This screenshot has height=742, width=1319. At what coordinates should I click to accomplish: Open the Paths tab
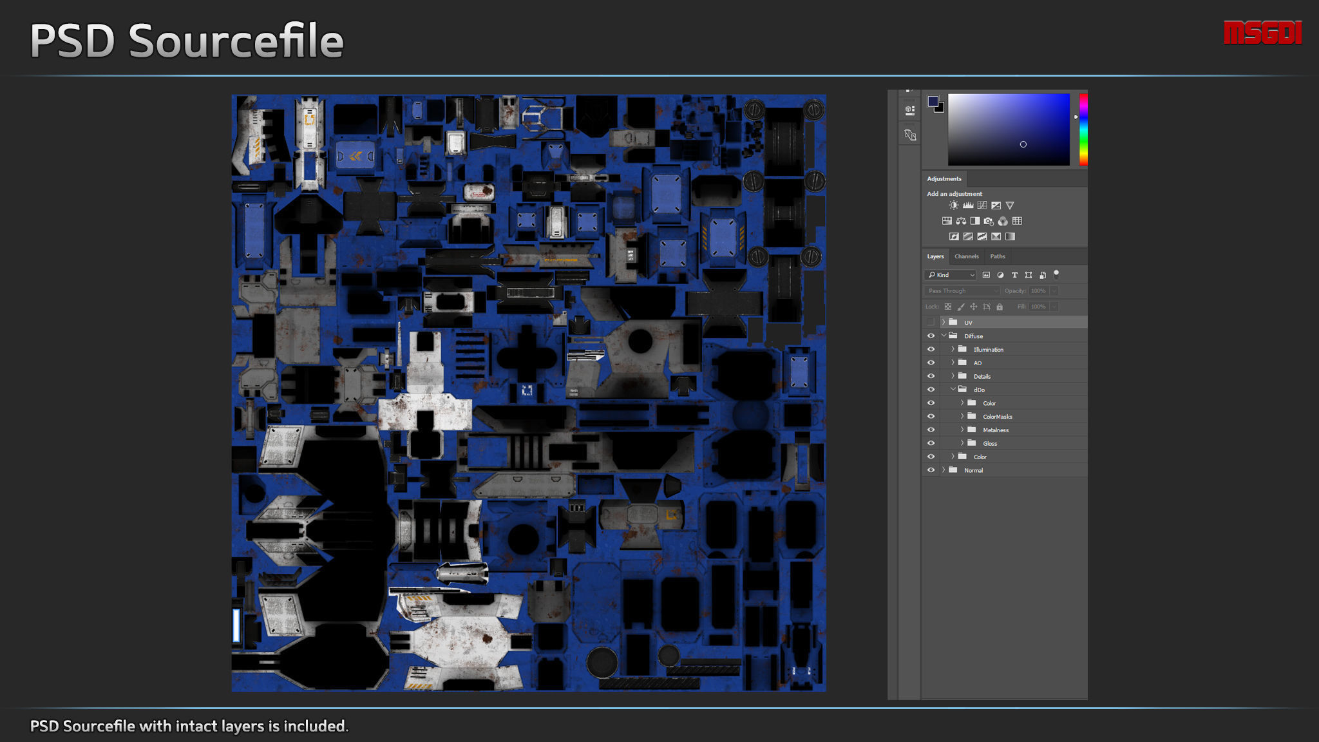point(997,256)
